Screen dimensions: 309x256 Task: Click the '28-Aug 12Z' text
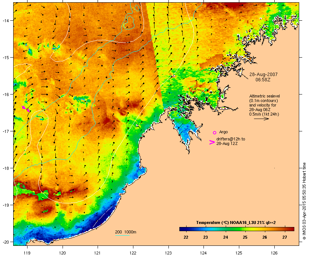(227, 143)
